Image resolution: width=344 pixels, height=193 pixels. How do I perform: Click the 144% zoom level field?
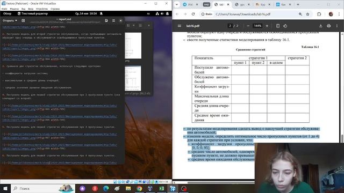tap(257, 26)
